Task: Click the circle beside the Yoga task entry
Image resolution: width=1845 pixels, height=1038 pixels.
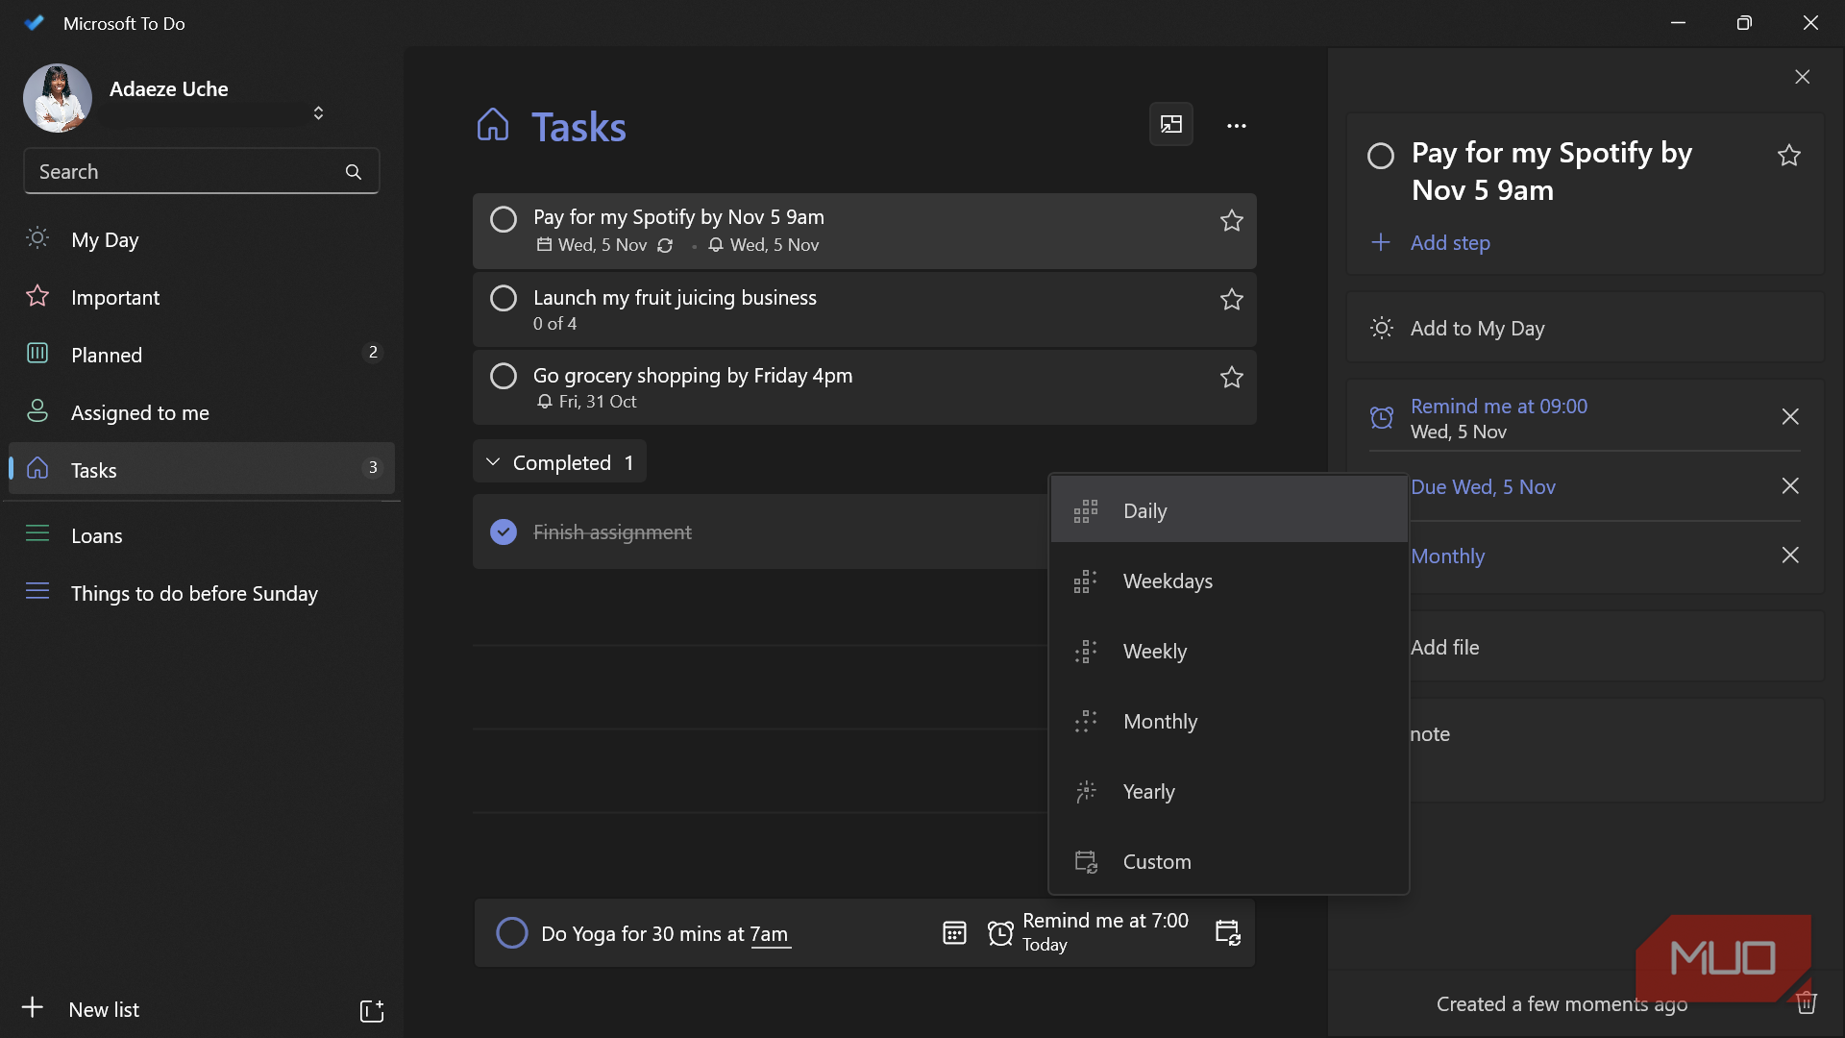Action: 512,933
